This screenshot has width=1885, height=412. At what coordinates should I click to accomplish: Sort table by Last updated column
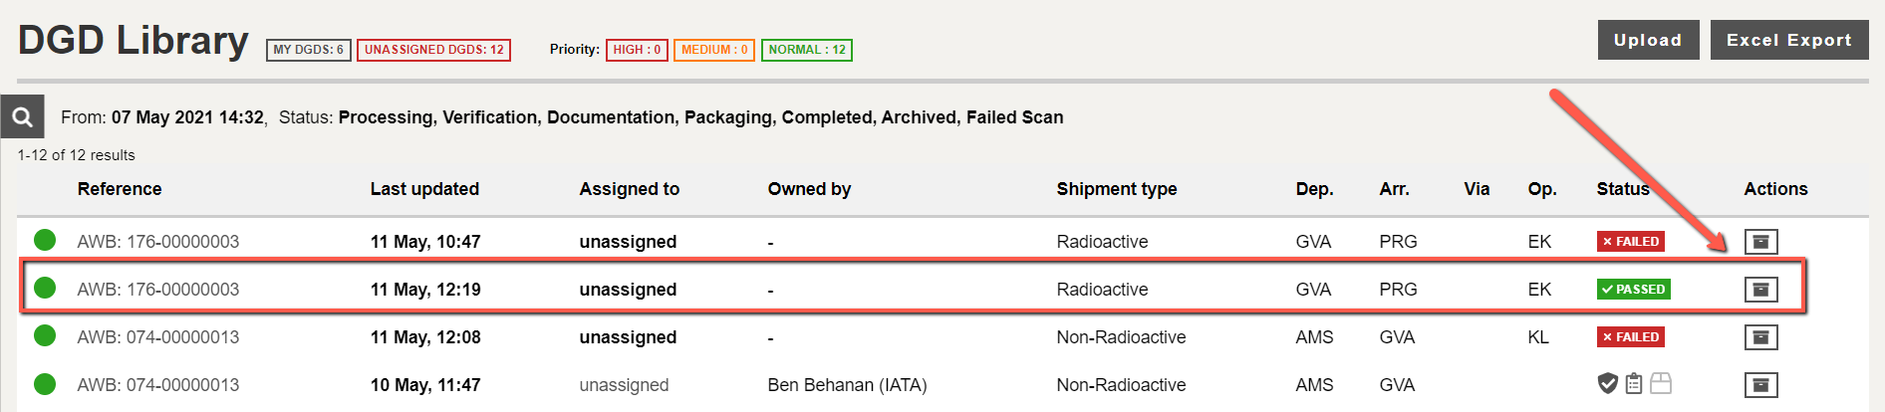click(x=424, y=189)
